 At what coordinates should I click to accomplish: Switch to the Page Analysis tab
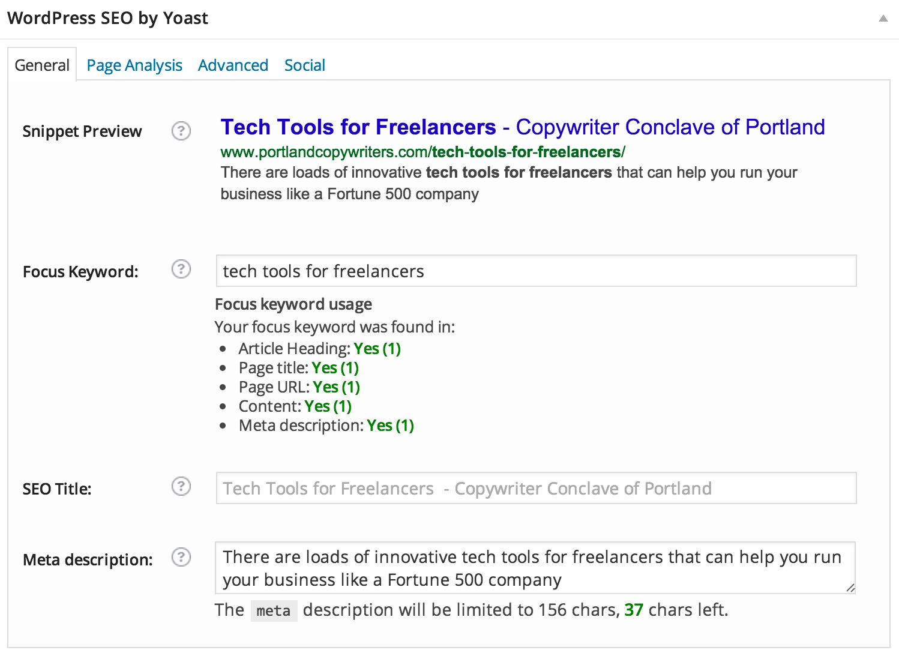pyautogui.click(x=134, y=65)
